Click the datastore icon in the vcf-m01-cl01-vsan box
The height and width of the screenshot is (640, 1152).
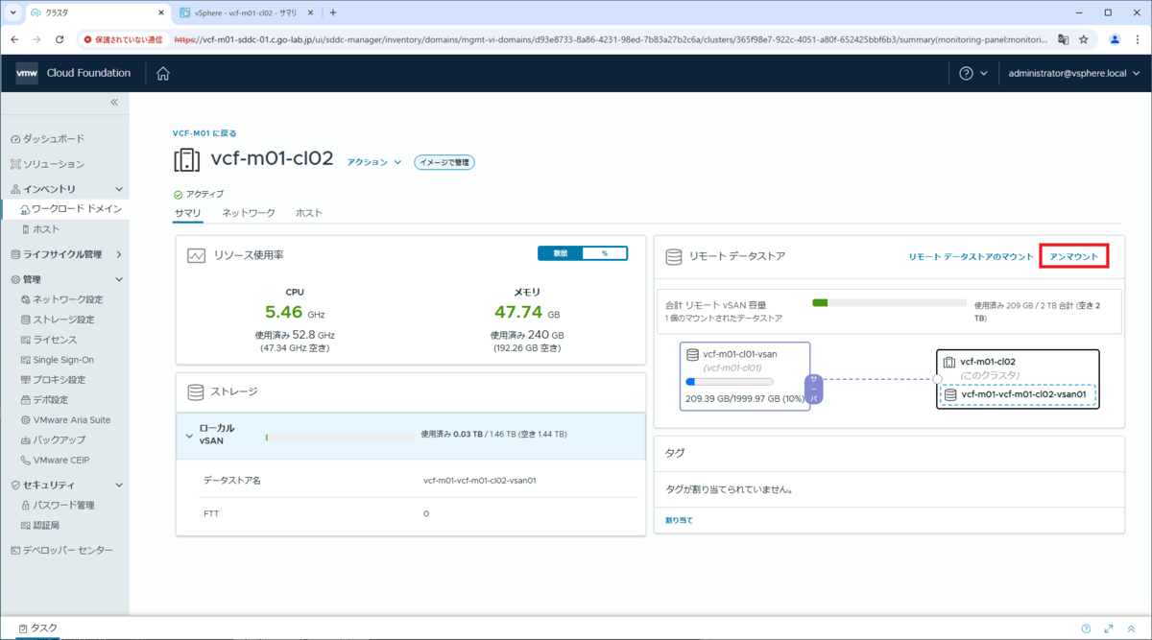(x=693, y=354)
